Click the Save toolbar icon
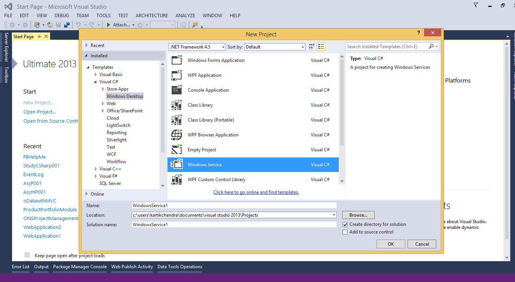This screenshot has width=515, height=282. tap(58, 25)
